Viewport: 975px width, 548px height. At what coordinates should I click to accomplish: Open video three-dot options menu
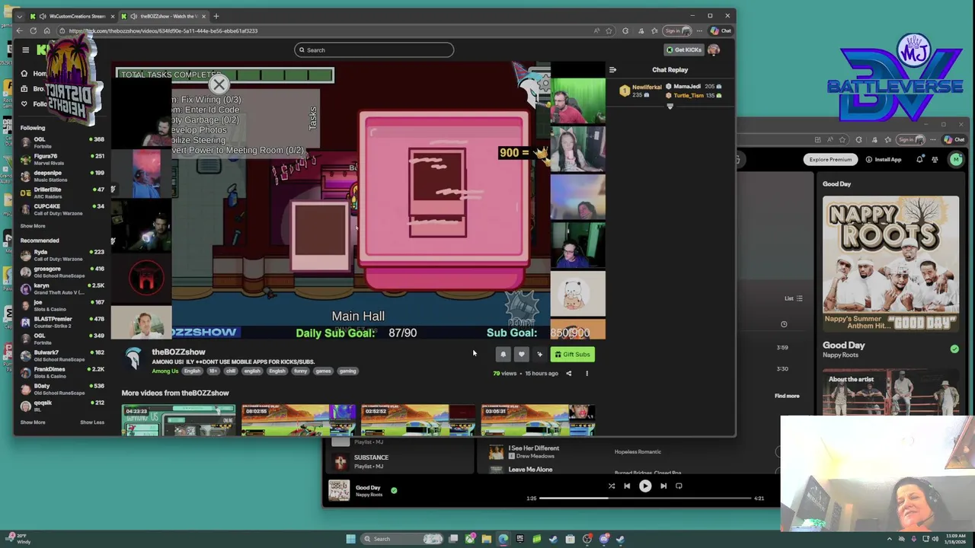click(x=587, y=374)
